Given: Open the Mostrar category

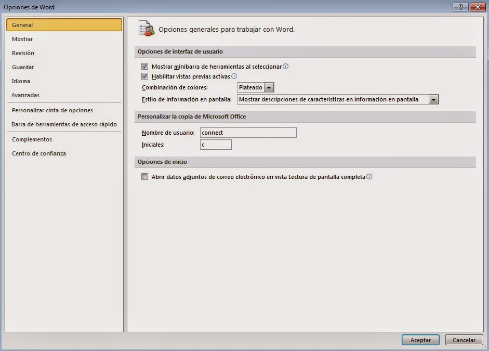Looking at the screenshot, I should click(64, 39).
